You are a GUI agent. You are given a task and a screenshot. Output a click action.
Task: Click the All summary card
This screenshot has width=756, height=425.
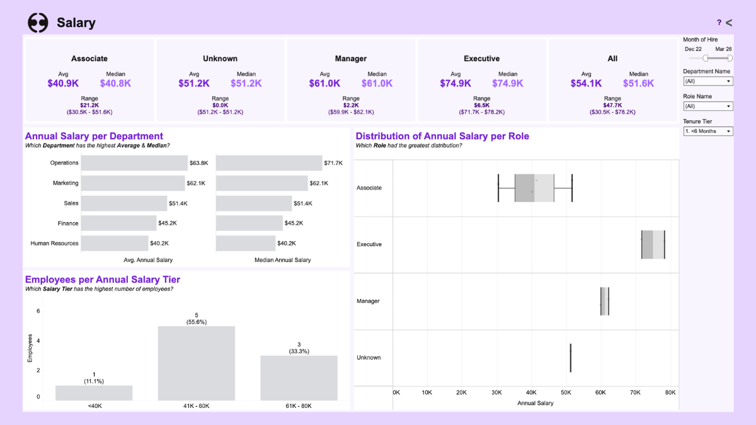(612, 79)
